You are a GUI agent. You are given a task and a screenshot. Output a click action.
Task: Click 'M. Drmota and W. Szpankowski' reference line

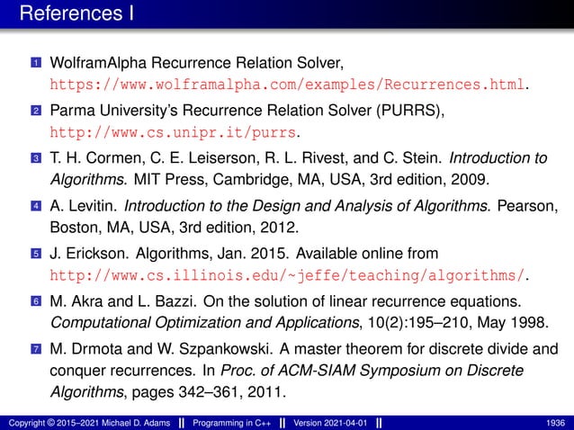304,349
